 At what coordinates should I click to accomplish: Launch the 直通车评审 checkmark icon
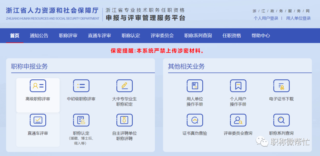[x=38, y=120]
